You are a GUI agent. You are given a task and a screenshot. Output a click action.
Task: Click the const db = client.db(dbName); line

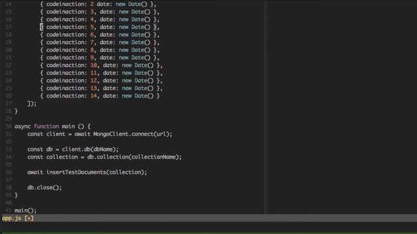tap(73, 149)
